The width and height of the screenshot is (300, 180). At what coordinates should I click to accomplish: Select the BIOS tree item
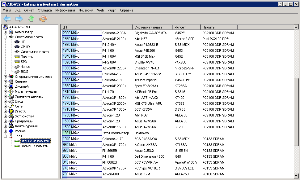24,72
